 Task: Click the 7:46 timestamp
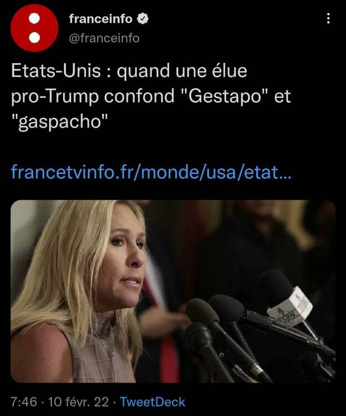coord(24,402)
